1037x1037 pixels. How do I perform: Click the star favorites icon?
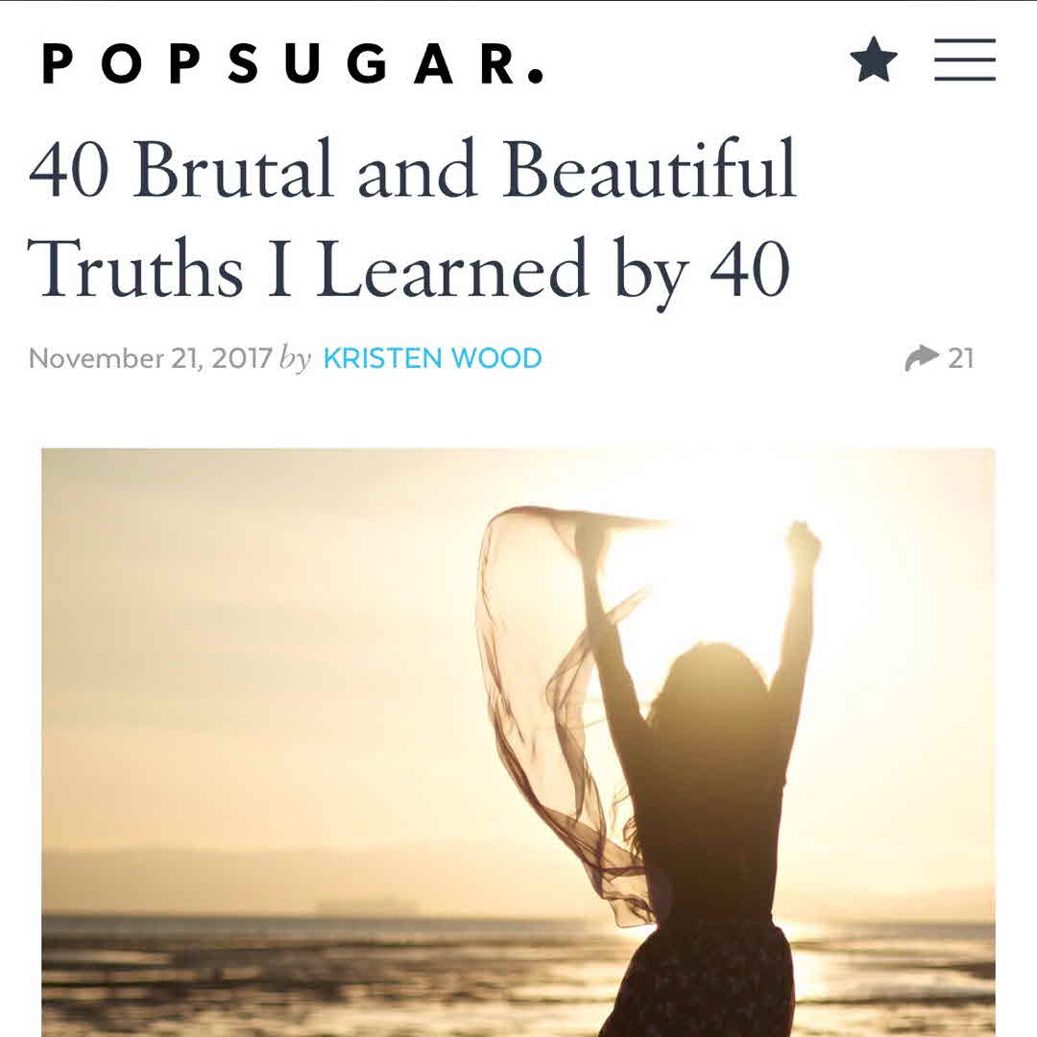click(874, 60)
